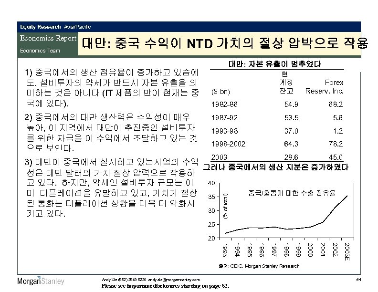This screenshot has height=292, width=378.
Task: Click the page number 64
Action: coord(358,280)
